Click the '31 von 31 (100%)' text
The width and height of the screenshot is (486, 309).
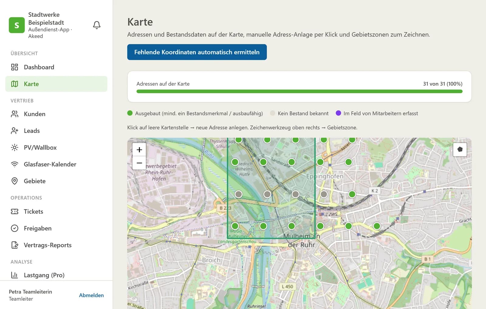click(443, 84)
